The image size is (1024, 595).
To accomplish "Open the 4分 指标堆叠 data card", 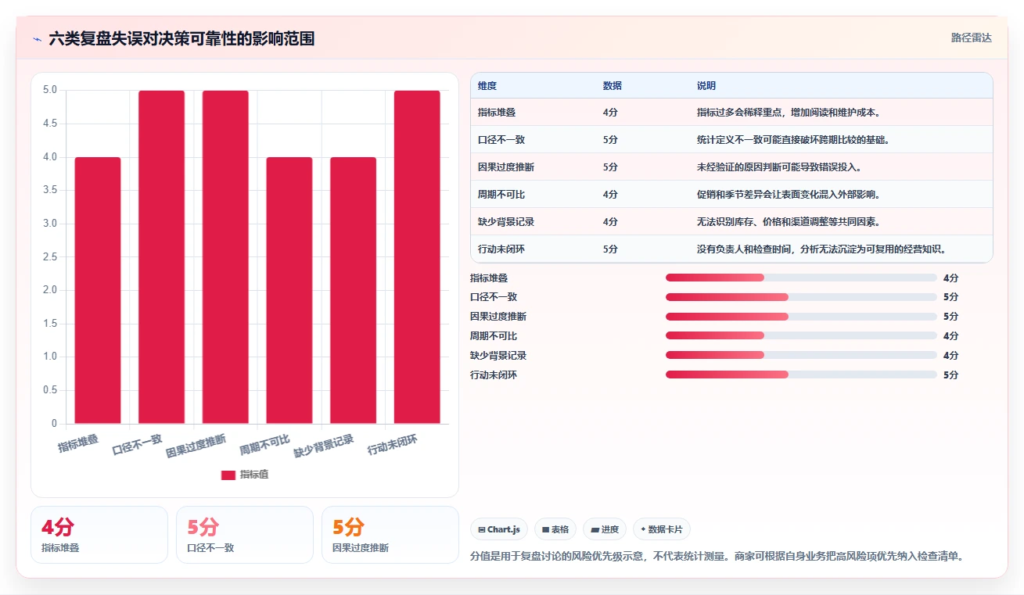I will 99,535.
